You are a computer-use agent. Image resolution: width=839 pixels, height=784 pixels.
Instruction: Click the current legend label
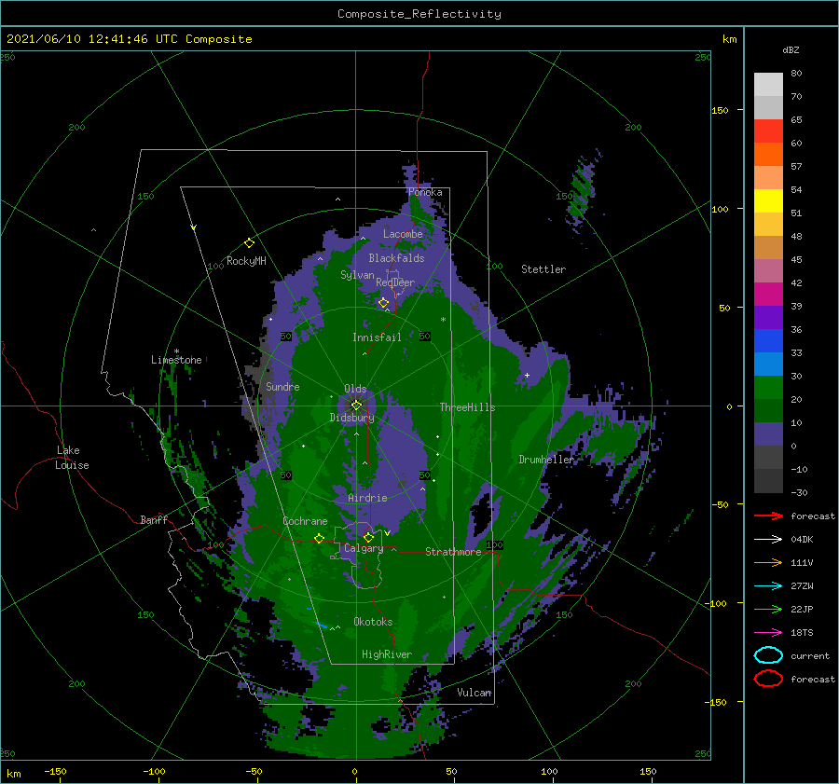coord(810,655)
